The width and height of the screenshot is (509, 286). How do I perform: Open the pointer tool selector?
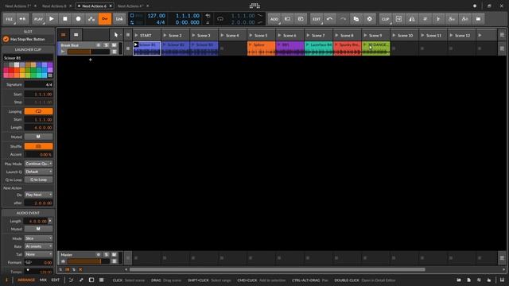[117, 35]
